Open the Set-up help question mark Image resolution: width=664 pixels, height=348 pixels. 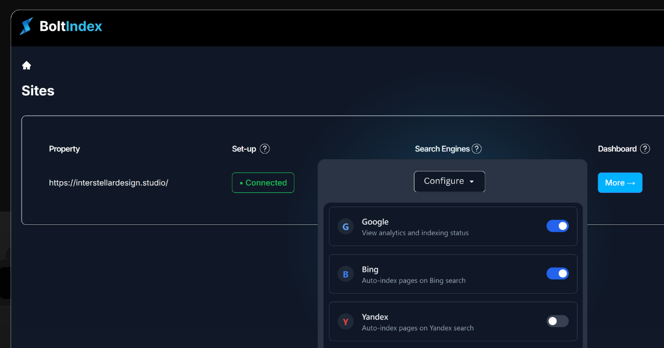point(265,149)
